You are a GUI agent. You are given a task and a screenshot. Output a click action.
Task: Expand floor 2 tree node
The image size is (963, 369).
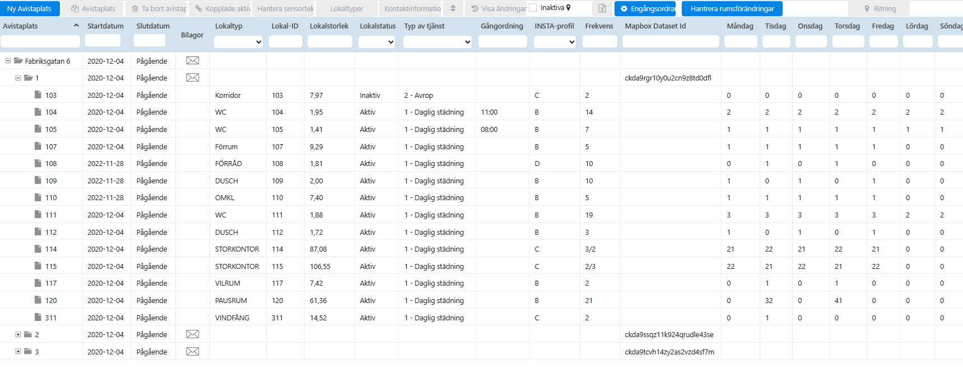point(18,335)
